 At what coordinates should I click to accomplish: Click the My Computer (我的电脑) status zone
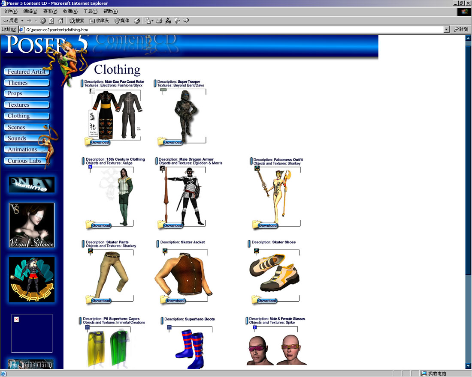click(x=433, y=374)
